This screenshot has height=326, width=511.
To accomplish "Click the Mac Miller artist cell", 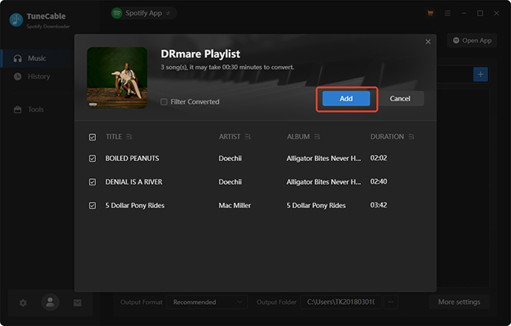I will click(x=234, y=206).
